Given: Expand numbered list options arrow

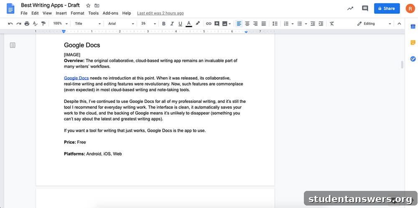Looking at the screenshot, I should [x=293, y=24].
